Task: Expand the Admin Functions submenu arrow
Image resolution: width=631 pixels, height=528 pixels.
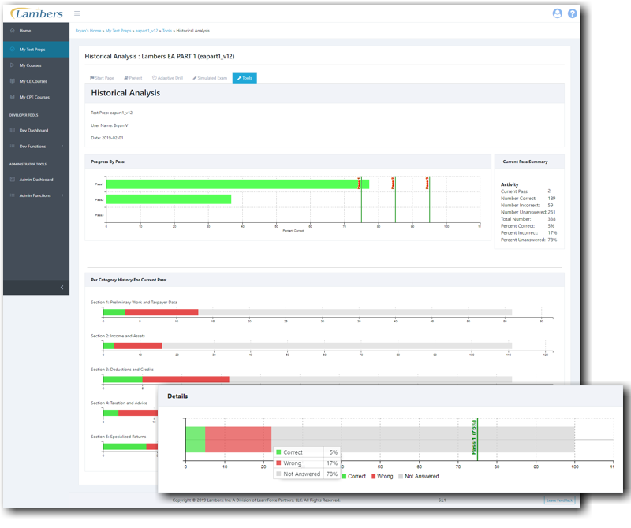Action: click(x=62, y=195)
